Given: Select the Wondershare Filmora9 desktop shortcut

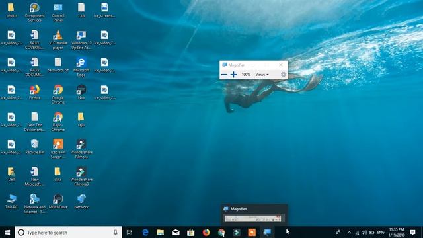Looking at the screenshot, I should (81, 177).
